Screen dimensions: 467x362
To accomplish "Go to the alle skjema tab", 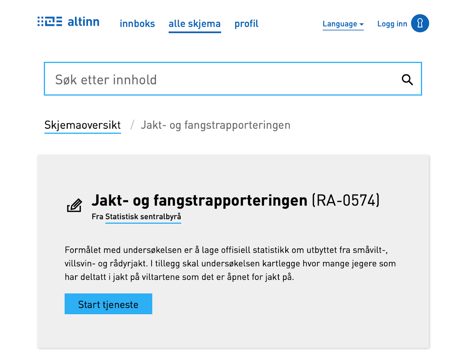I will pyautogui.click(x=195, y=24).
